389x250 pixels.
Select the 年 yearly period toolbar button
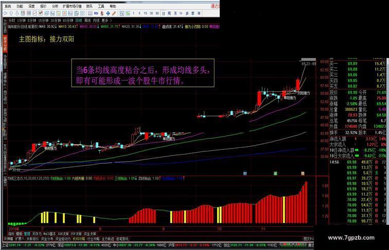tap(199, 13)
